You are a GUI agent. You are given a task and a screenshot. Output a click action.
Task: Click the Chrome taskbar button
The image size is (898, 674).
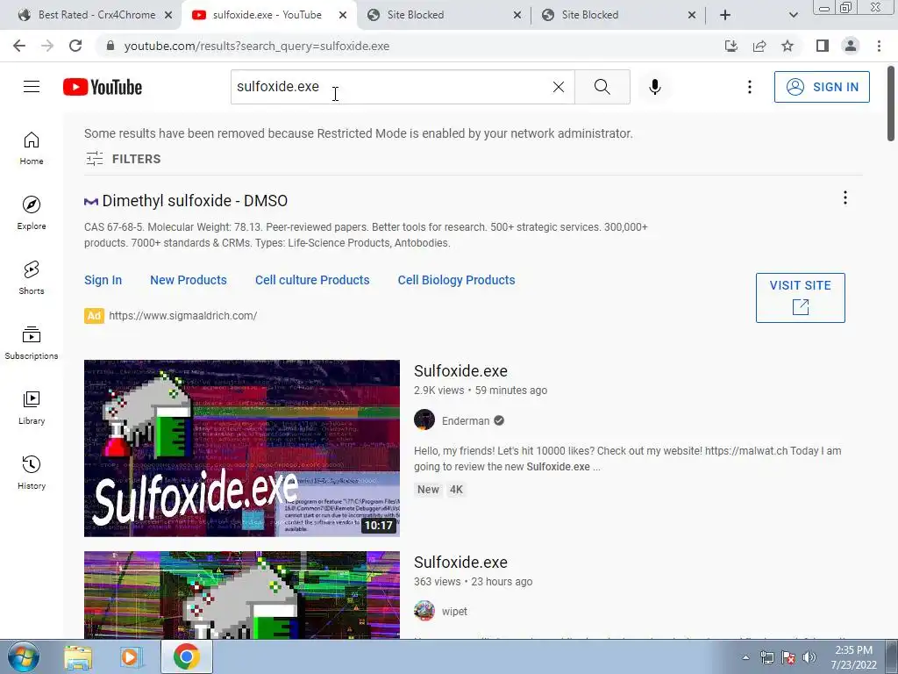click(187, 656)
